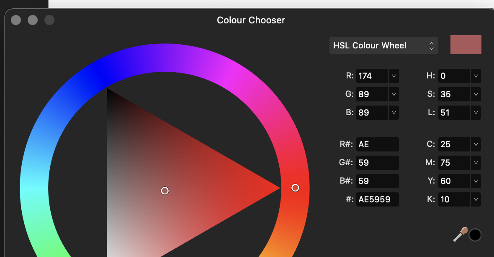Viewport: 494px width, 257px height.
Task: Click the colour preview swatch near HSL dropdown
Action: pos(466,44)
